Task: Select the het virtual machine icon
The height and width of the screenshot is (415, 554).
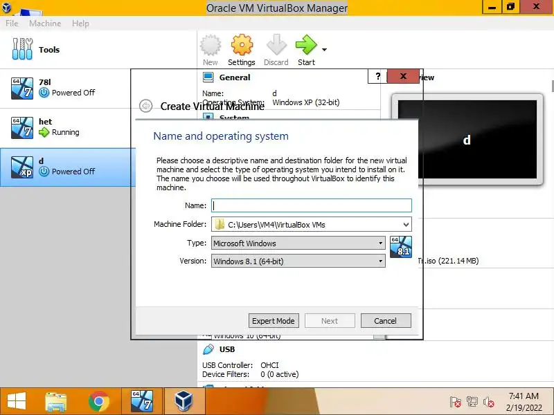Action: [22, 128]
